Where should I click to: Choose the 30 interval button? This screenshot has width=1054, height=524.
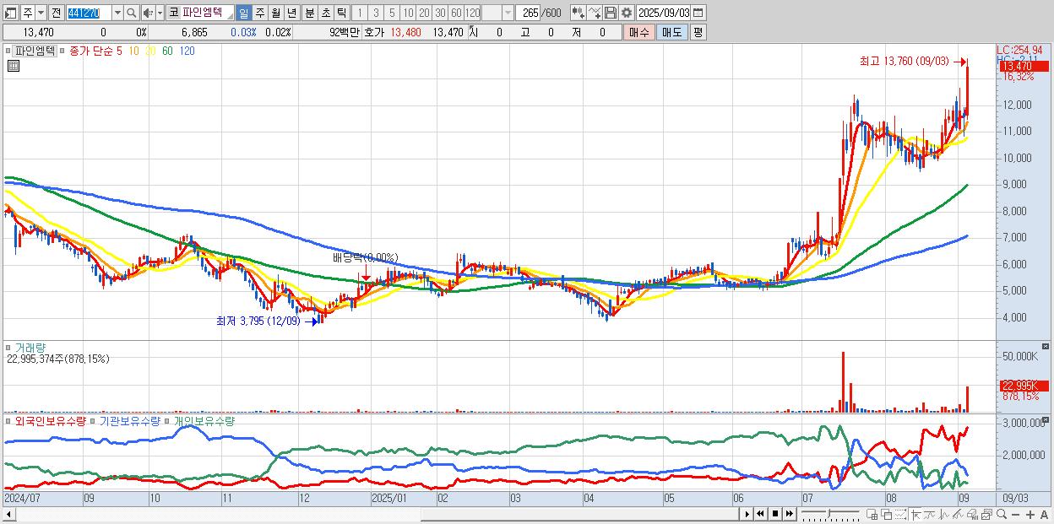point(440,14)
